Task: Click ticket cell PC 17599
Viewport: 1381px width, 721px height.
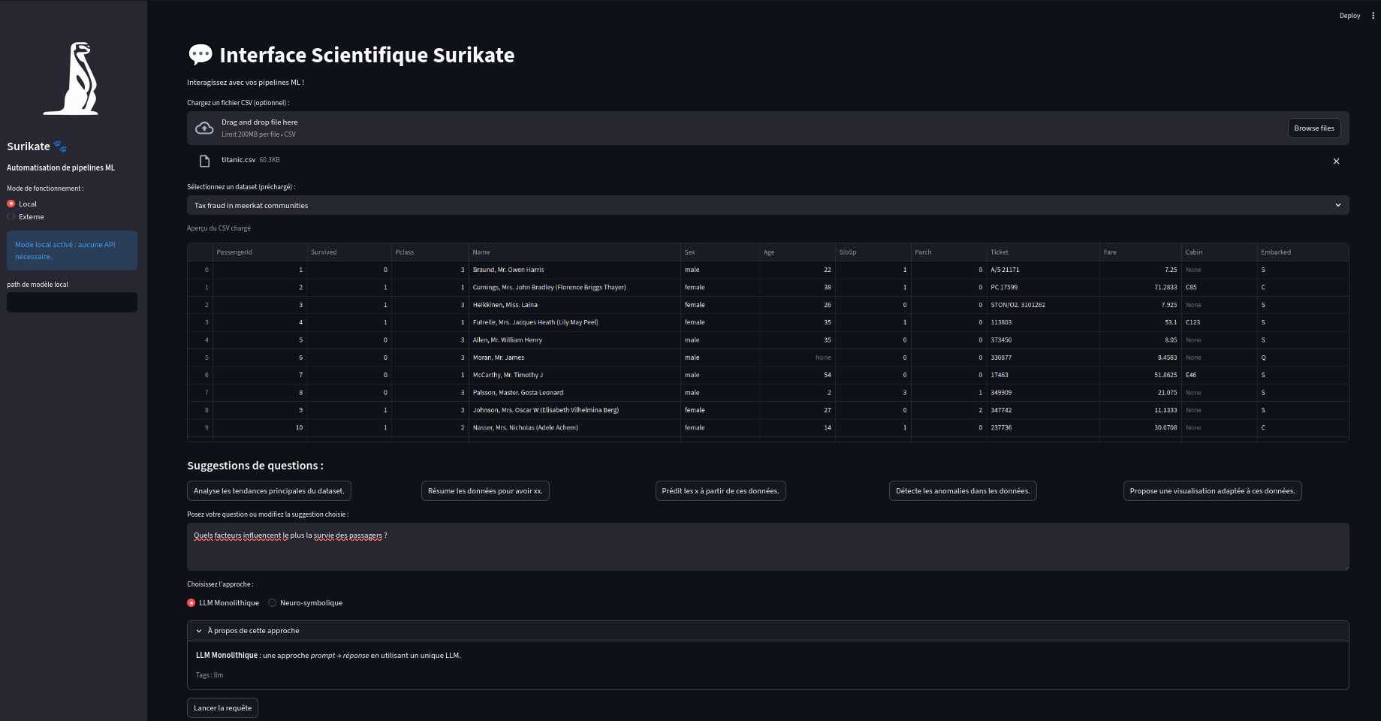Action: point(1043,287)
